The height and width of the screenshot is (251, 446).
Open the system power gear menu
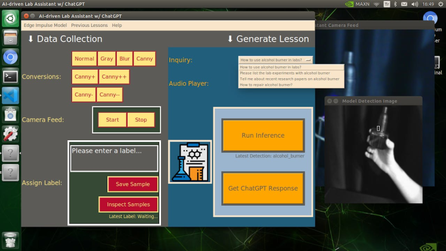click(x=441, y=4)
